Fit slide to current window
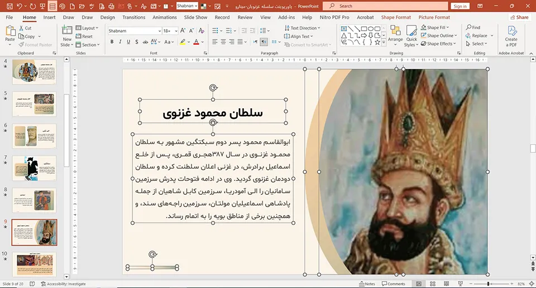 pyautogui.click(x=531, y=284)
